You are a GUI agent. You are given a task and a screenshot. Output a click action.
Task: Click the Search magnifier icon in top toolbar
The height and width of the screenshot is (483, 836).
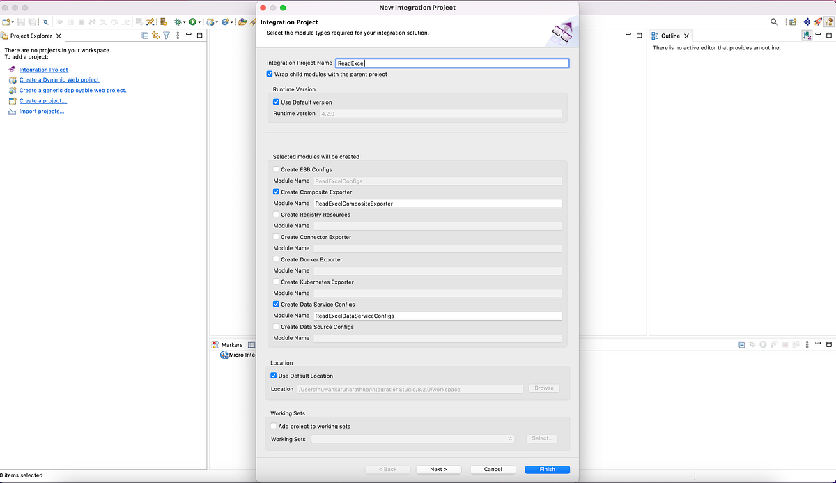point(774,22)
